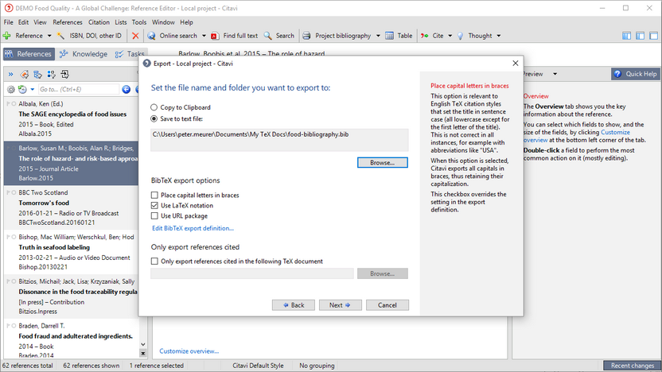662x372 pixels.
Task: Click the red X delete icon in toolbar
Action: click(x=135, y=36)
